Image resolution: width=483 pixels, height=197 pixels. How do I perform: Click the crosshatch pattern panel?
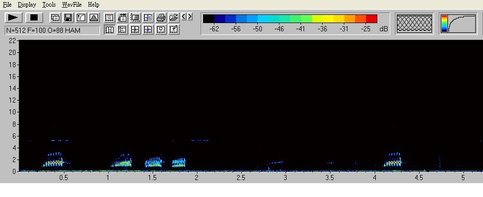(x=414, y=24)
